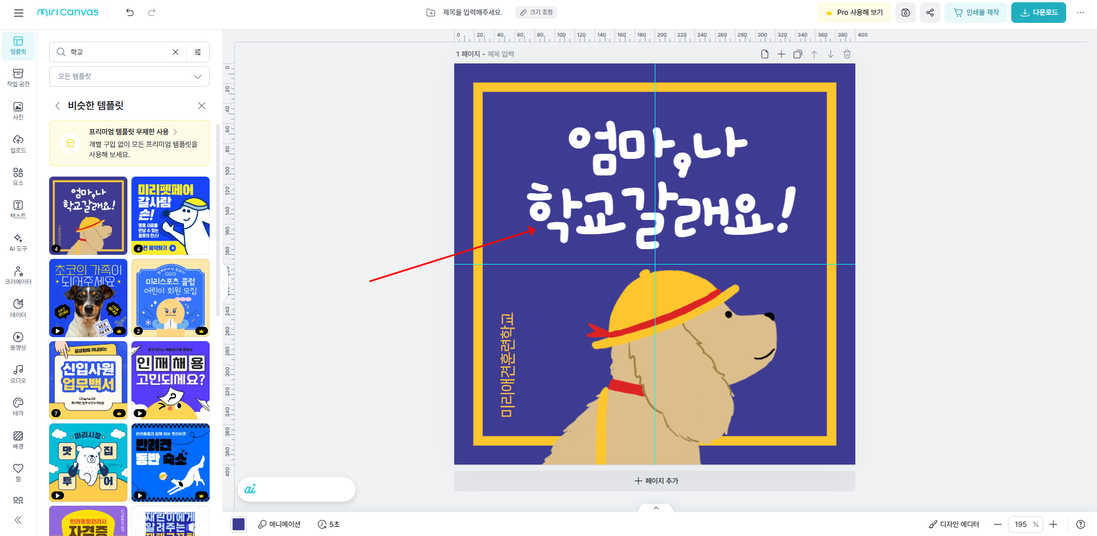Open the 동영상 sidebar tab
This screenshot has height=536, width=1097.
[18, 342]
